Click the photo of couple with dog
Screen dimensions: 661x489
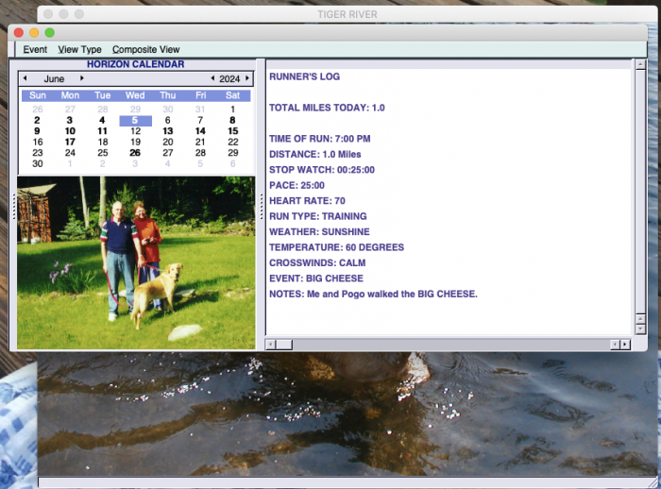[x=136, y=262]
